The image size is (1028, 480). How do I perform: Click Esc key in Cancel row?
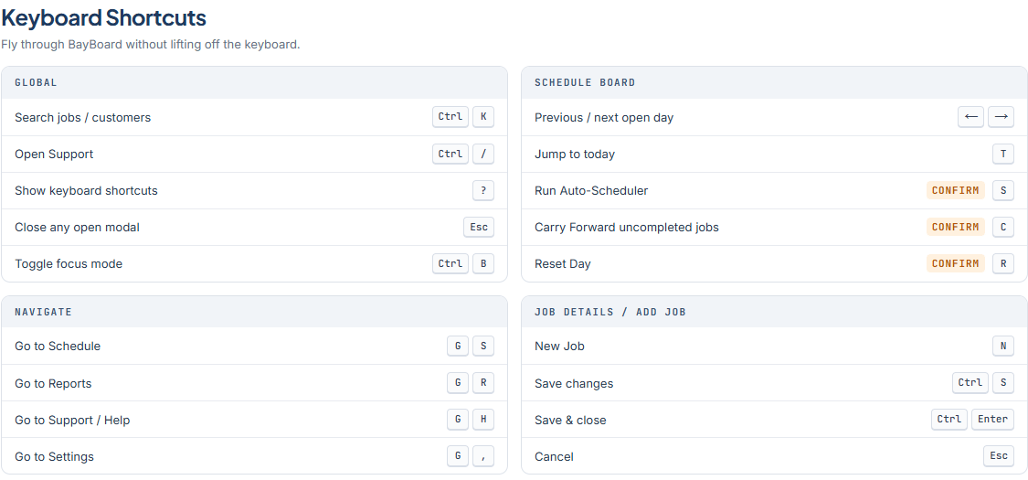(999, 456)
